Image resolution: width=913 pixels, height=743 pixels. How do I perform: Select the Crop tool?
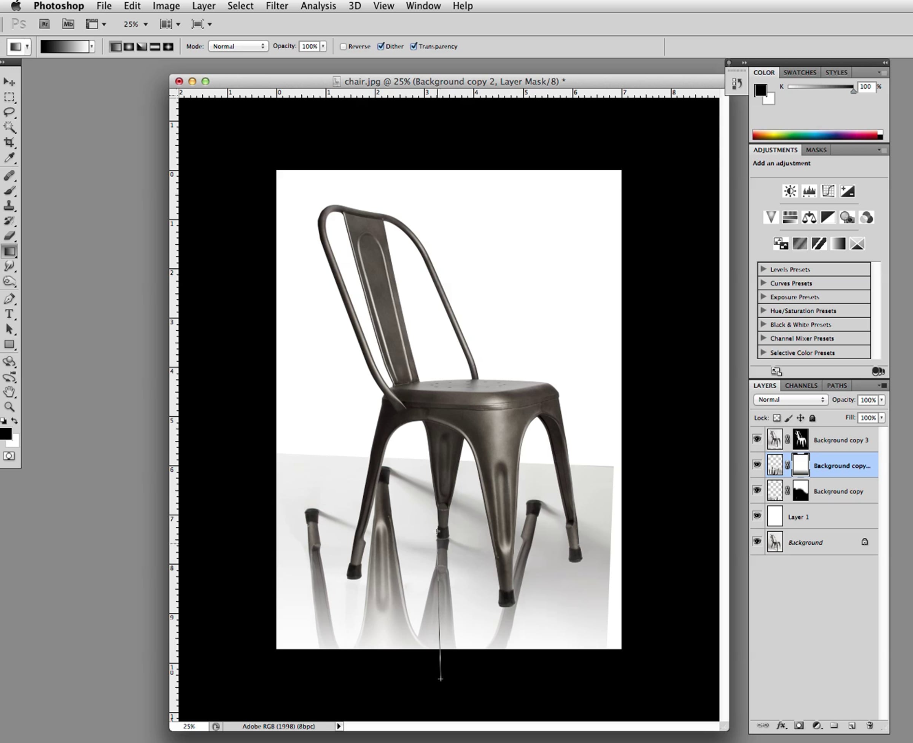pyautogui.click(x=10, y=142)
